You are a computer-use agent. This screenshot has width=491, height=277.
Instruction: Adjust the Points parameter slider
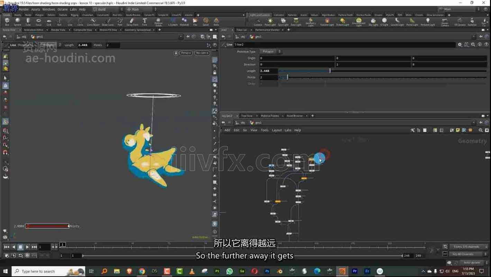(383, 77)
